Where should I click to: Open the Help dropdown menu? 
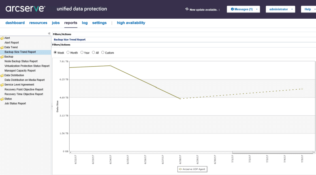(x=309, y=9)
